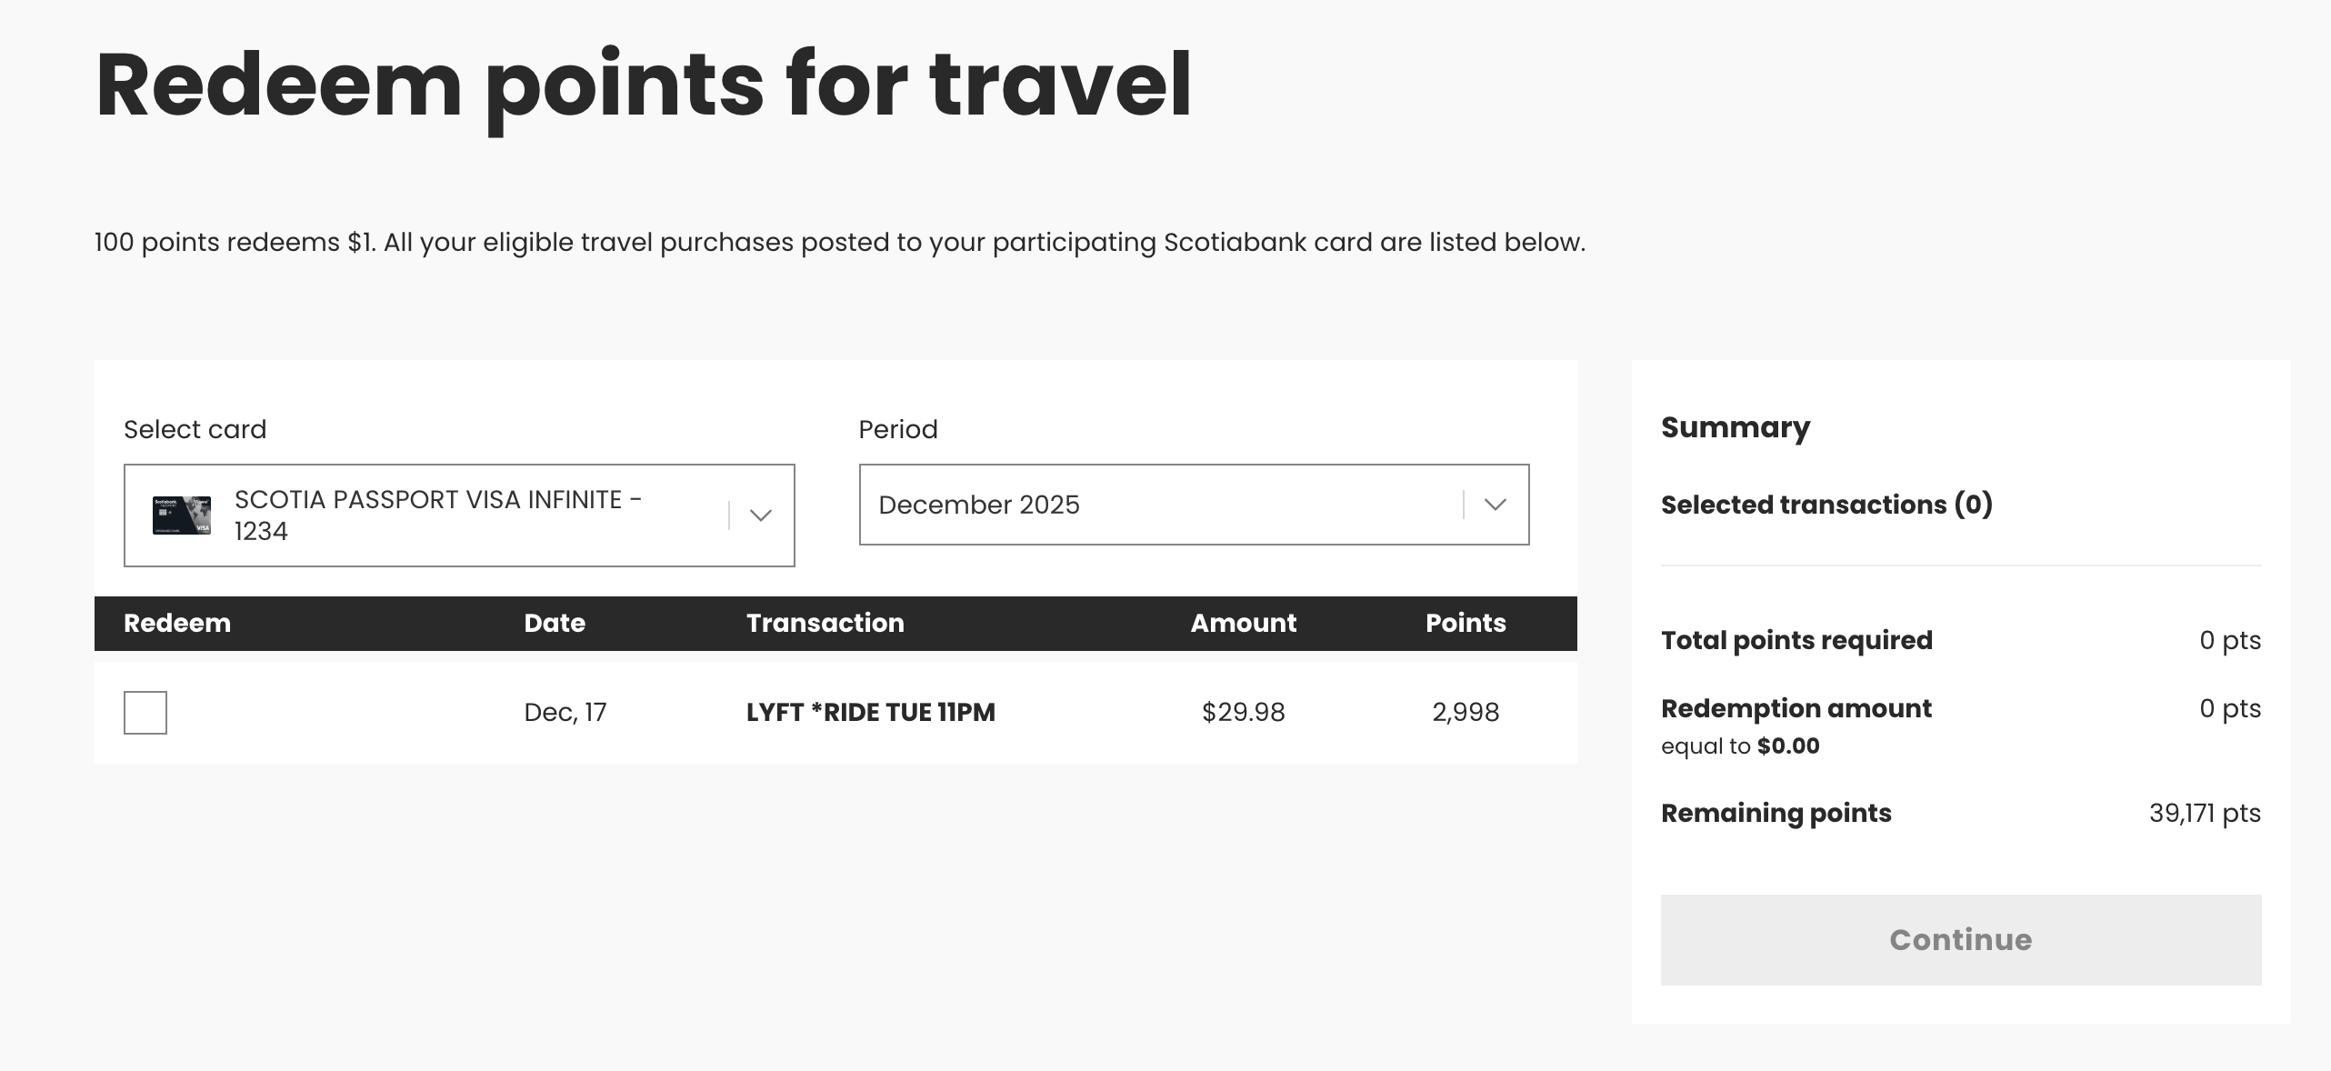Screen dimensions: 2331x1071
Task: Click the Remaining points value of 39,171 pts
Action: [x=2204, y=814]
